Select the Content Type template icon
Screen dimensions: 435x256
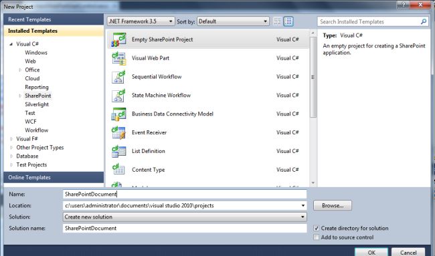click(118, 170)
